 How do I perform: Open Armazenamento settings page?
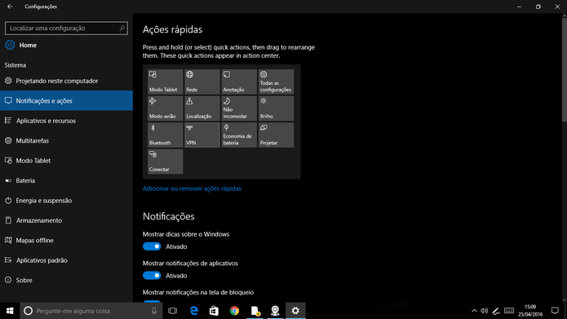[67, 220]
